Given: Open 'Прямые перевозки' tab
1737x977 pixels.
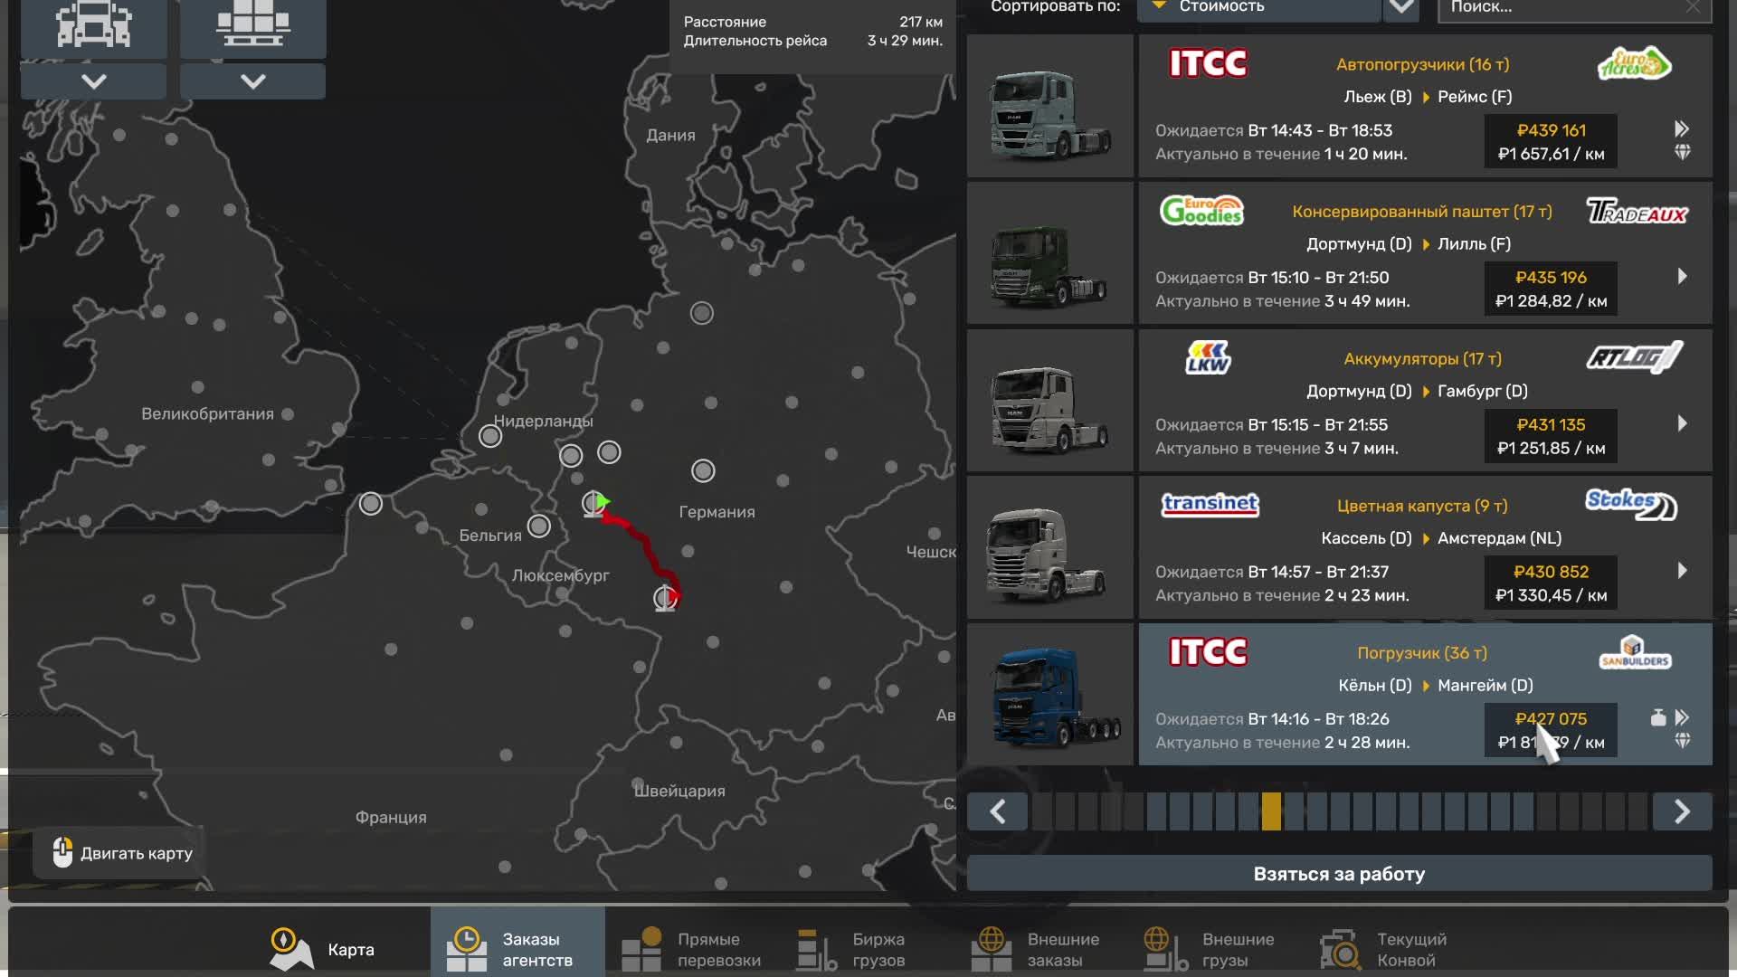Looking at the screenshot, I should tap(692, 949).
